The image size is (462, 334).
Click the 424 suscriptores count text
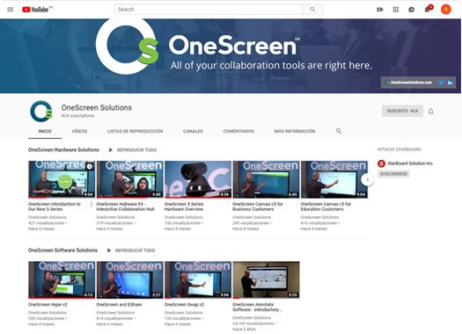(x=77, y=116)
